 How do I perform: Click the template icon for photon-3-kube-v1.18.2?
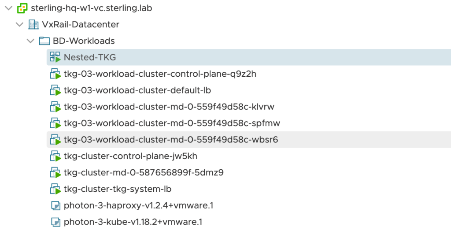point(55,222)
